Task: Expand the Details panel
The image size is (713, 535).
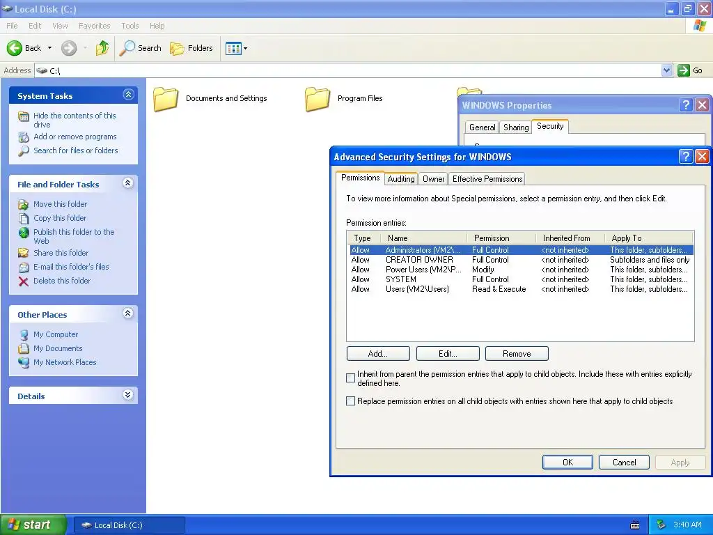Action: (128, 395)
